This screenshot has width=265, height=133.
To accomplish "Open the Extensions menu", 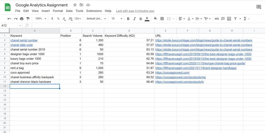I will click(x=94, y=11).
